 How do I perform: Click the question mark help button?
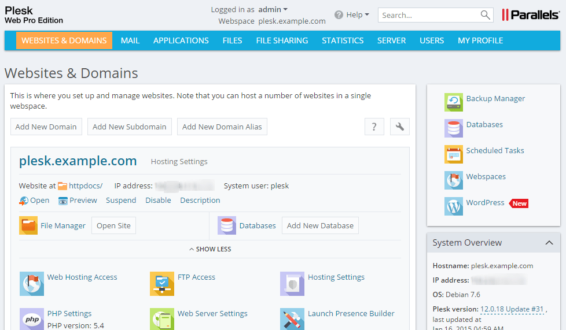[x=374, y=127]
